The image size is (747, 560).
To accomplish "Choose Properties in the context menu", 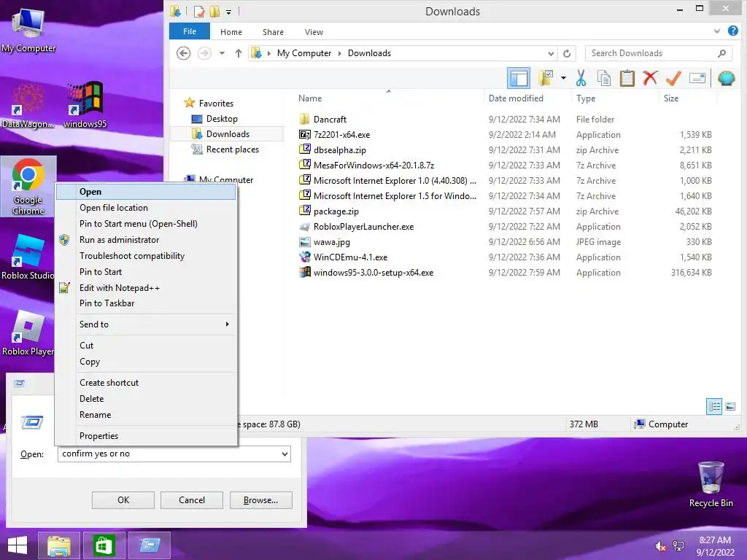I will click(x=146, y=436).
